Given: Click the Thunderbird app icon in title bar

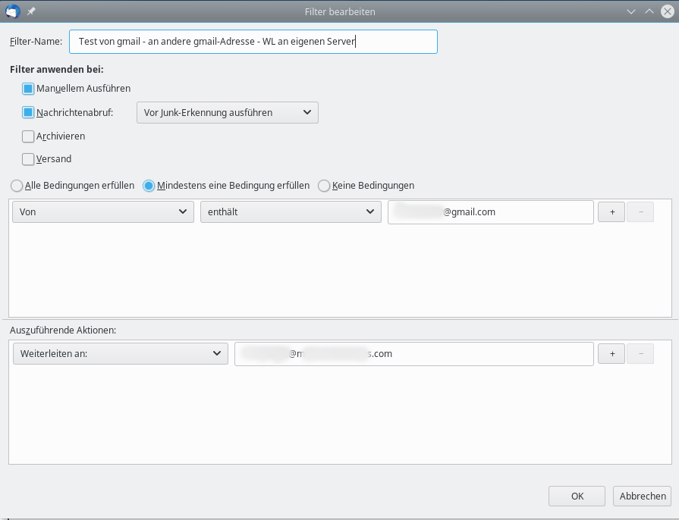Looking at the screenshot, I should pos(13,11).
